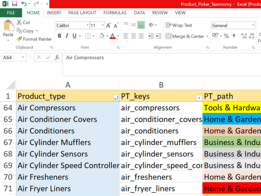Viewport: 261px width, 196px height.
Task: Apply a cell border
Action: (x=88, y=36)
